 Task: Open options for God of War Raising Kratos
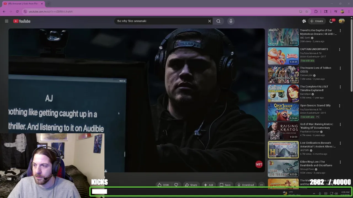[340, 125]
